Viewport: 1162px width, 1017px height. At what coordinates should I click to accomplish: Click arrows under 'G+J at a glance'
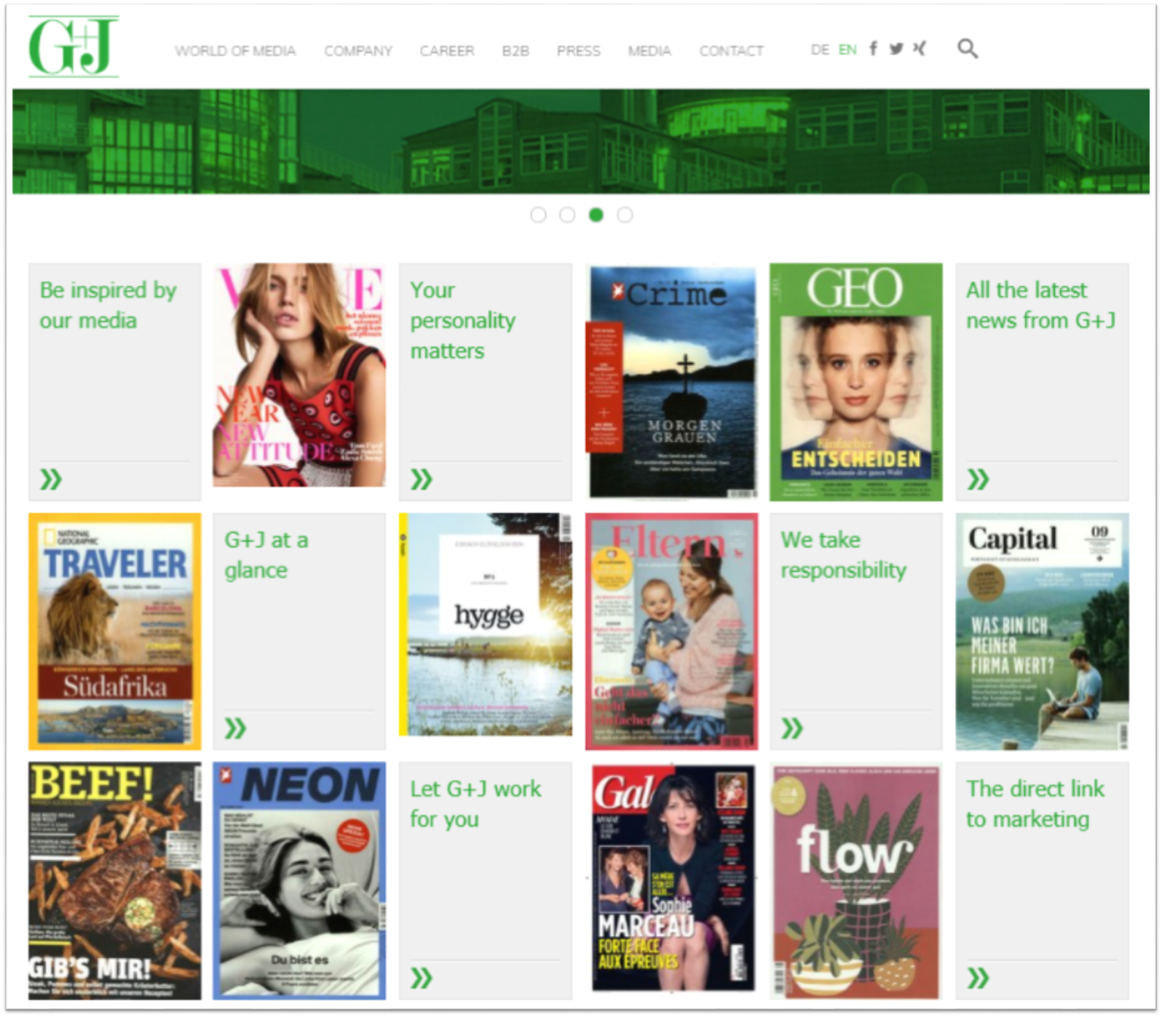coord(235,728)
